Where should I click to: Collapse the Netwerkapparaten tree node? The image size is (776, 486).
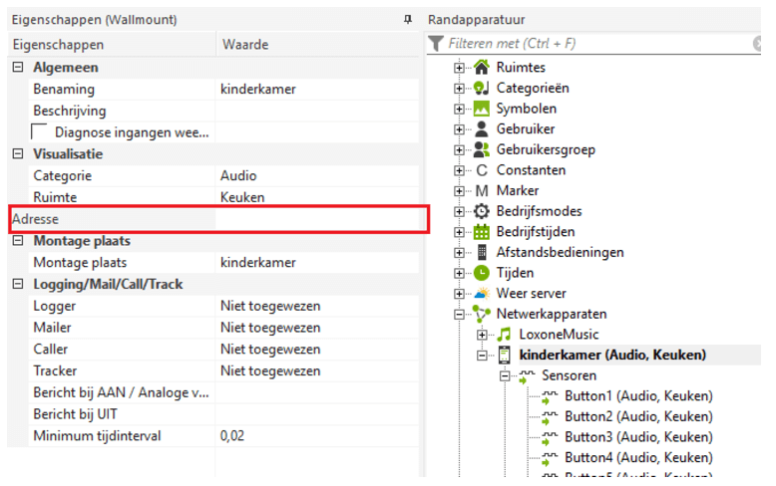(460, 315)
